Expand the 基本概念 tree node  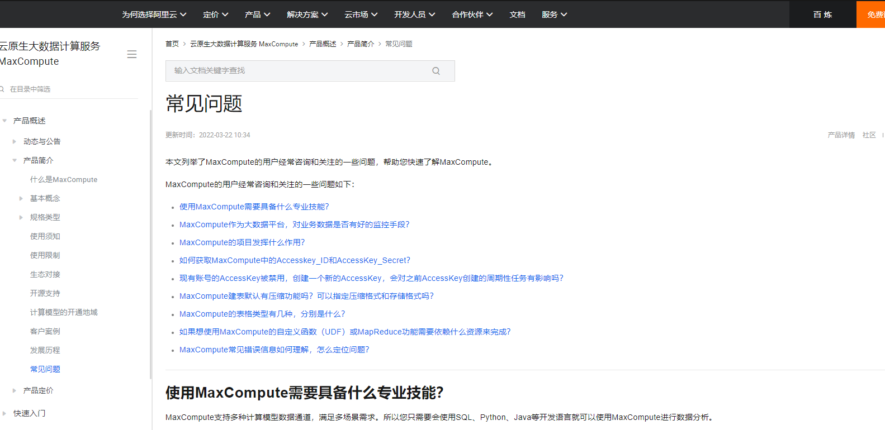click(x=21, y=198)
